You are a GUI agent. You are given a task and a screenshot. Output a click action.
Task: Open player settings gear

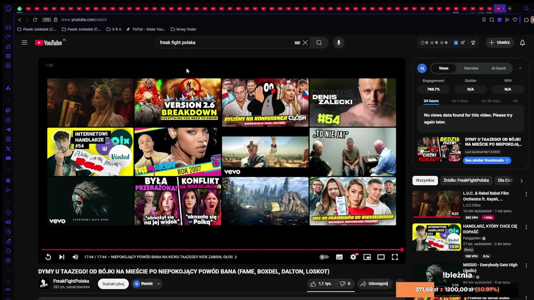click(x=353, y=257)
